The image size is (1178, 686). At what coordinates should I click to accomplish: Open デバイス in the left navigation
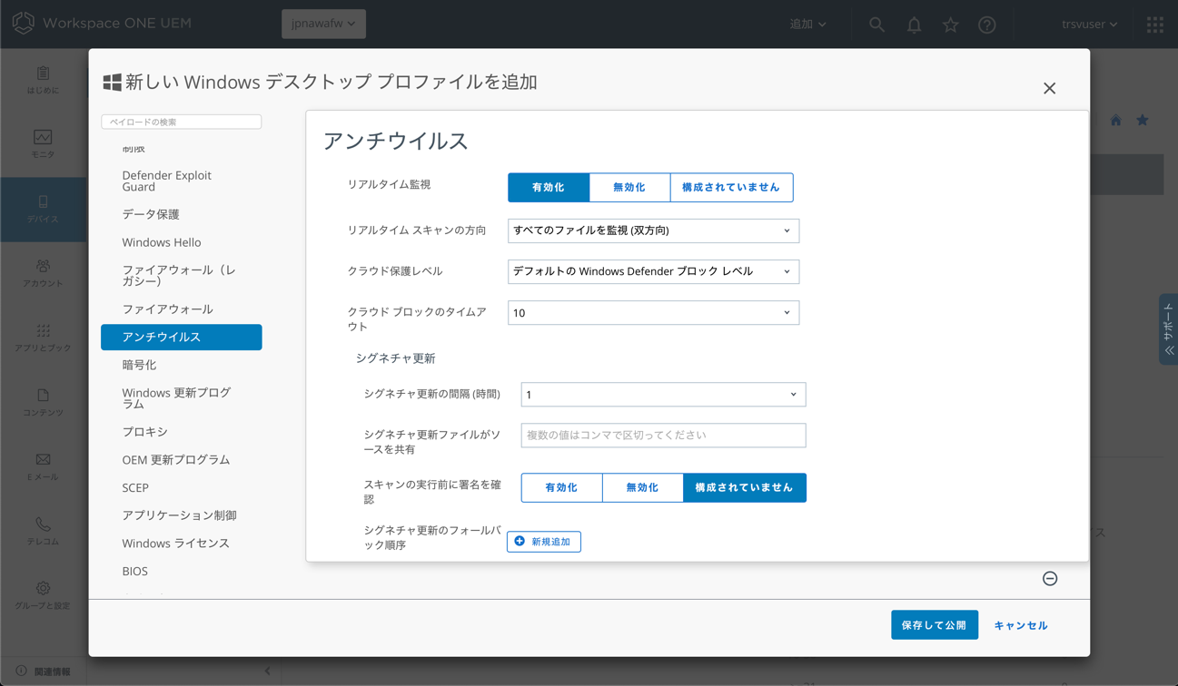(43, 209)
